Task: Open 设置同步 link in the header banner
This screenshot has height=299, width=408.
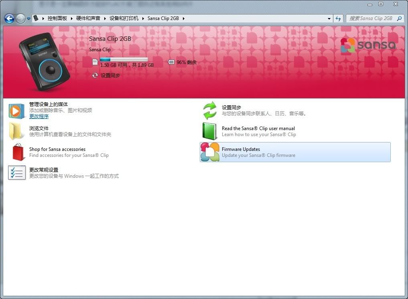Action: [x=110, y=75]
